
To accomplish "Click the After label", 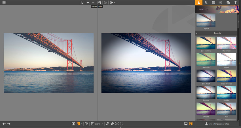I will pyautogui.click(x=100, y=7).
